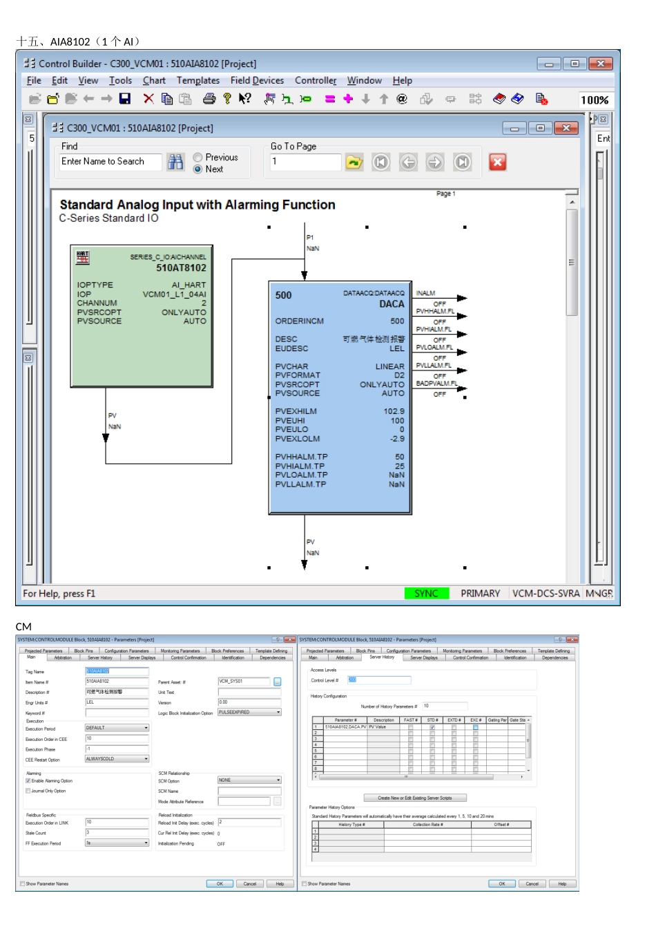This screenshot has height=929, width=656.
Task: Click the yellow Go To Page arrow icon
Action: [354, 162]
